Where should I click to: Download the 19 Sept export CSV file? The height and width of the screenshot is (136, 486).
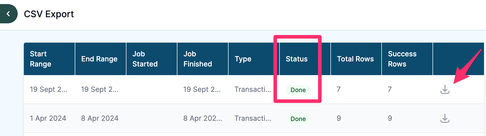(445, 89)
